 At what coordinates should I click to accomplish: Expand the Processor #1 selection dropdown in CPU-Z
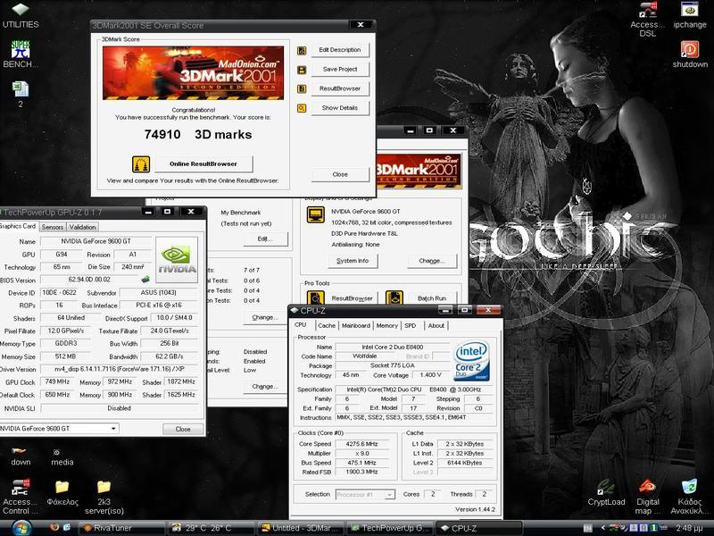point(389,495)
